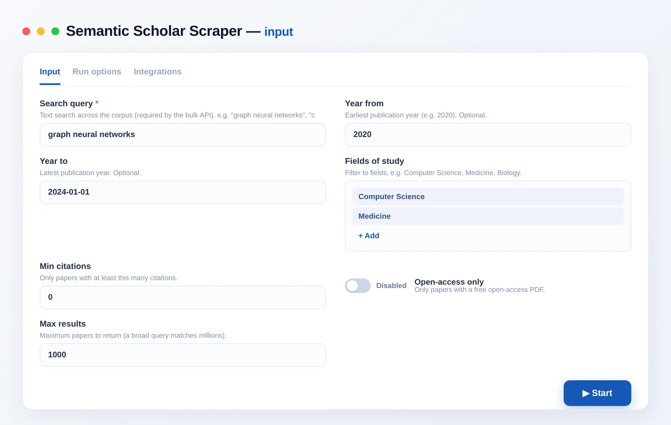Click the Search query input field
The image size is (671, 425).
coord(183,135)
